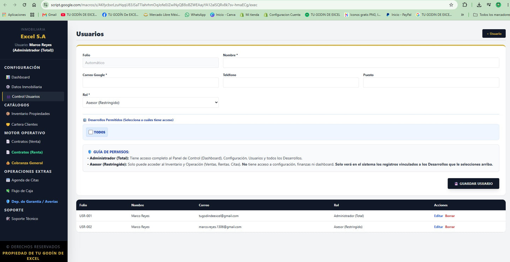
Task: Click the Teléfono input field
Action: 291,82
